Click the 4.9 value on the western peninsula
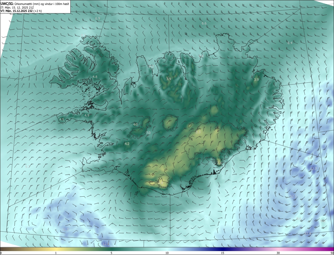334x255 pixels. point(87,115)
